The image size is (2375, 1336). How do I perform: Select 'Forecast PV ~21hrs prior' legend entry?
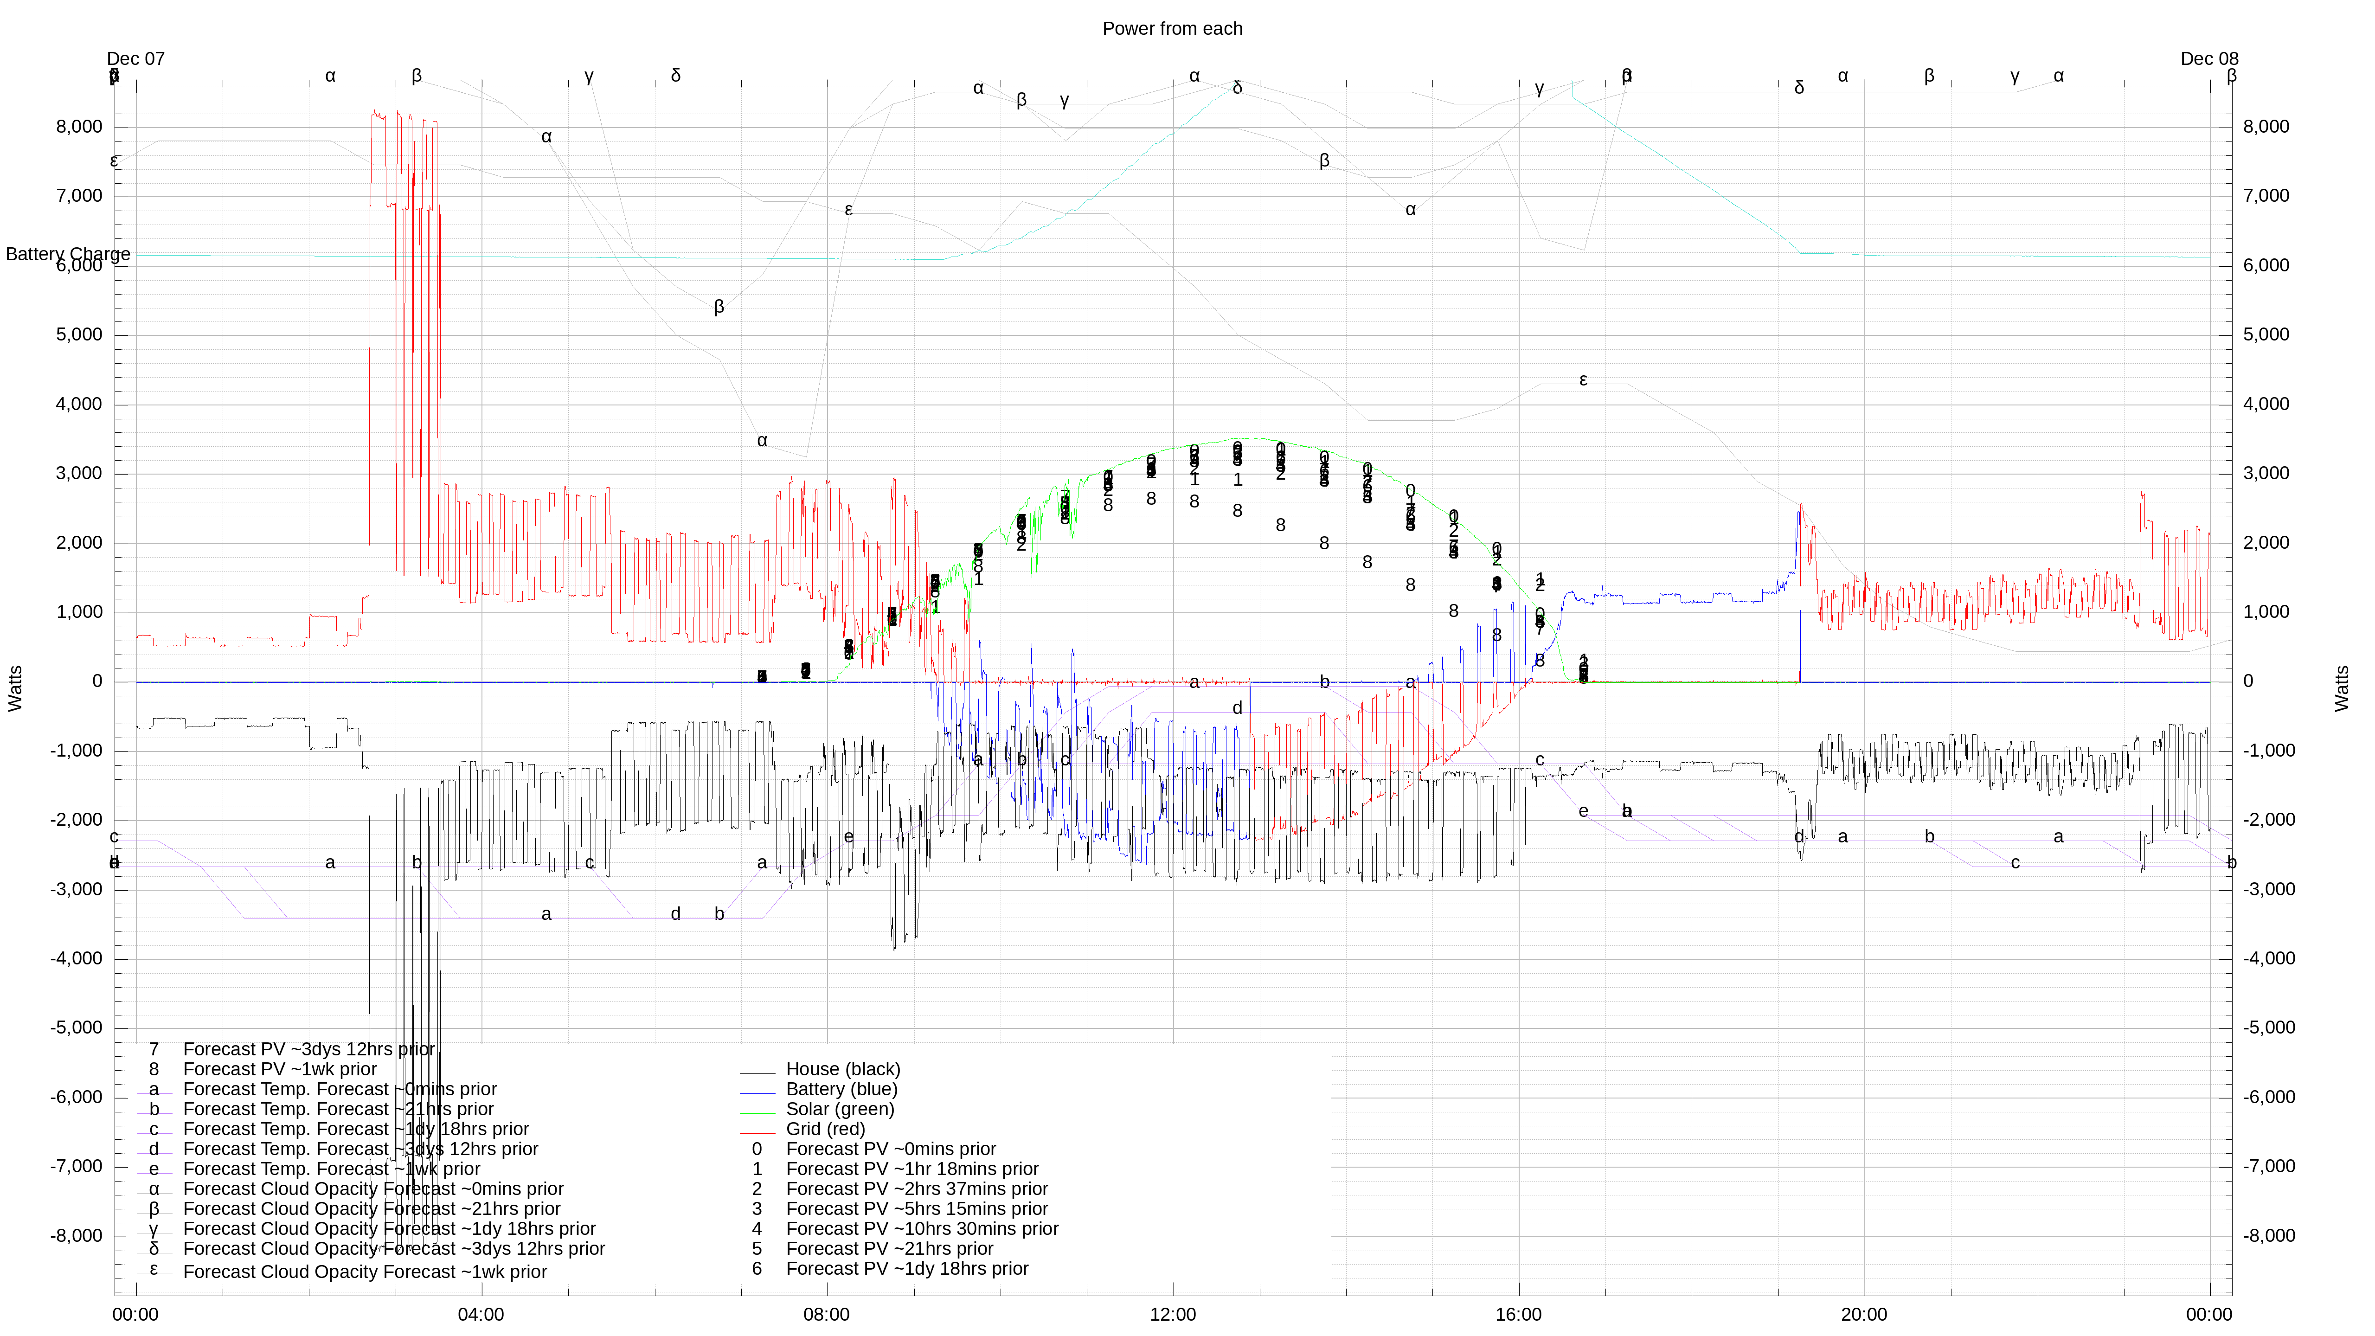click(x=890, y=1248)
